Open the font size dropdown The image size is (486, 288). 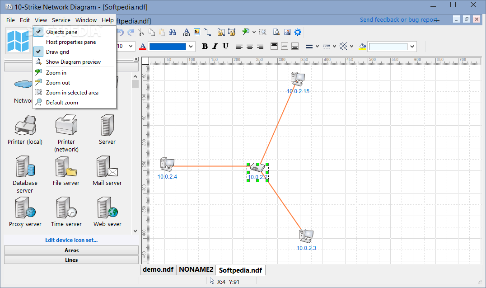coord(131,46)
